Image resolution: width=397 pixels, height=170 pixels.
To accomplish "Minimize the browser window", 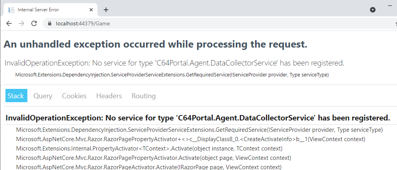I will [x=390, y=5].
